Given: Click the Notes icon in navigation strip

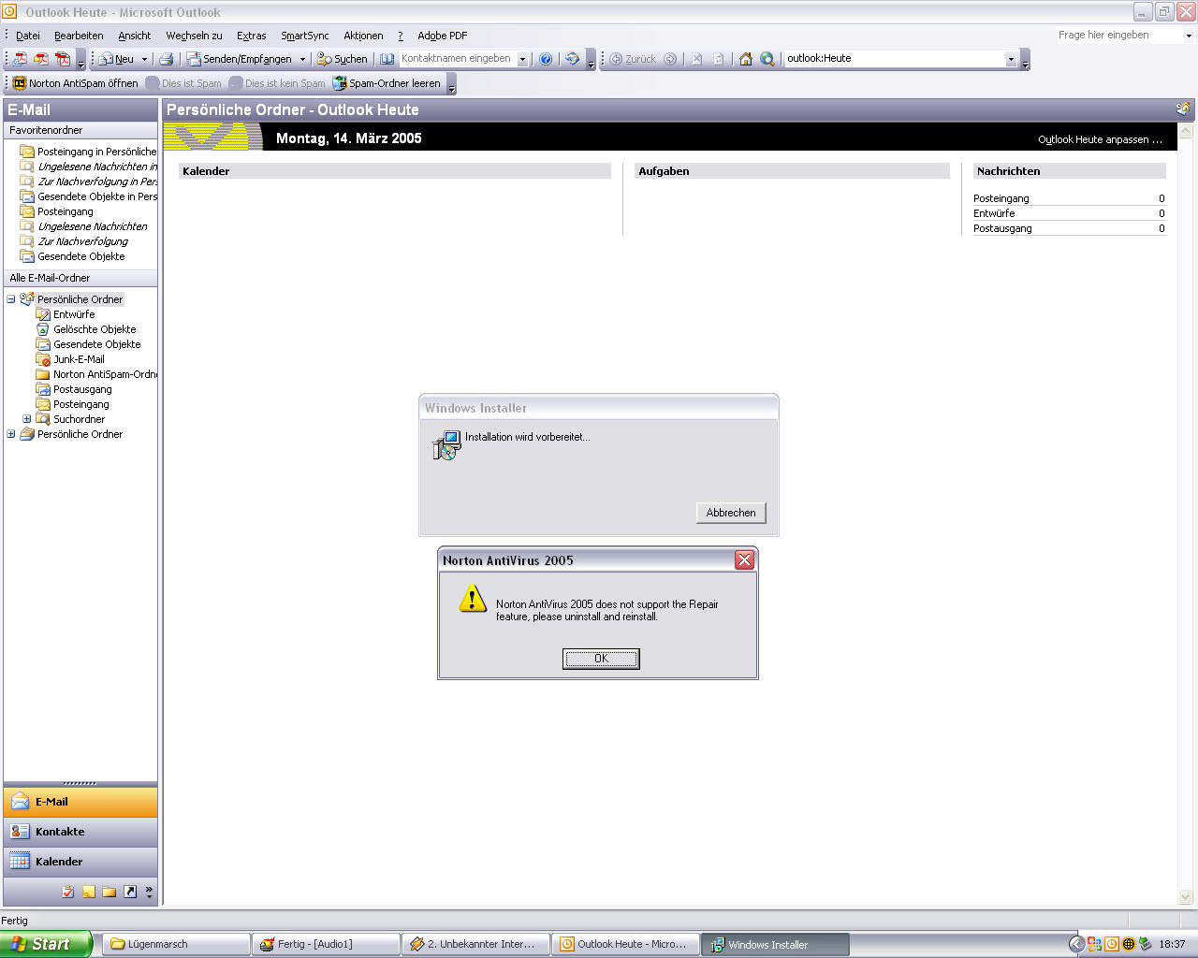Looking at the screenshot, I should click(89, 892).
